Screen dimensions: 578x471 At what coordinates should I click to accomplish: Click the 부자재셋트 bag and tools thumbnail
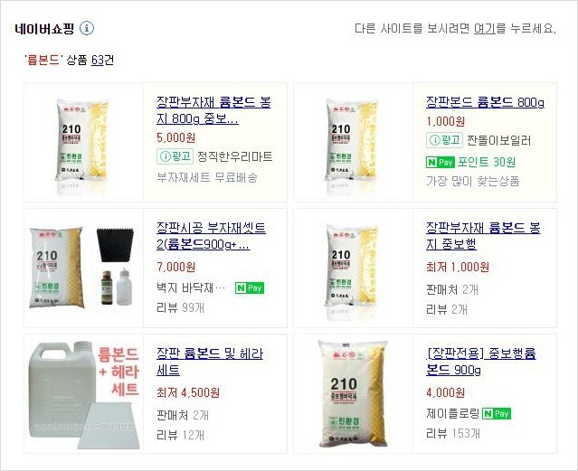[x=84, y=268]
